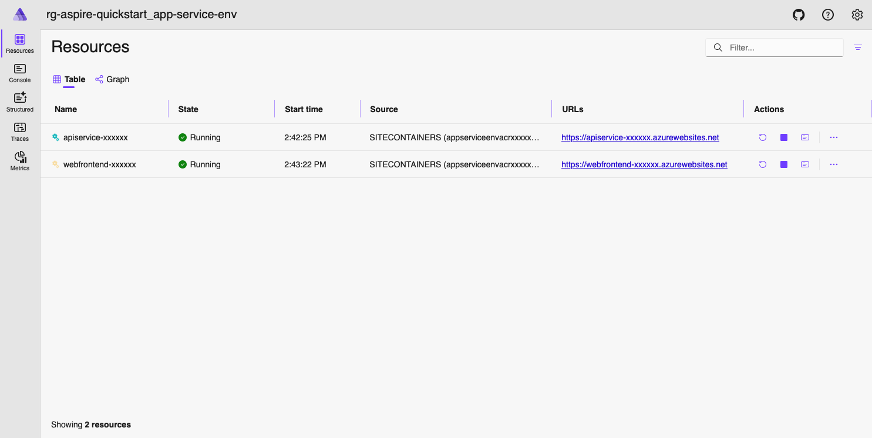Open the Traces page from sidebar
Viewport: 872px width, 438px height.
tap(19, 131)
